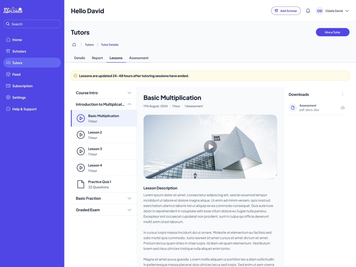Download the Assessment file
356x267 pixels.
(x=342, y=108)
